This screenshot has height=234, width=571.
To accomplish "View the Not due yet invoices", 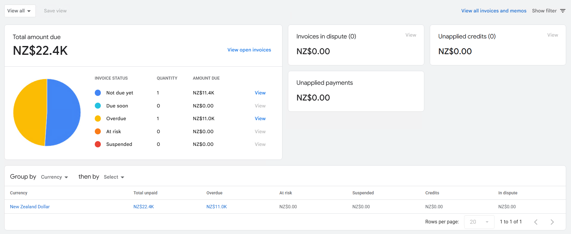I will [x=260, y=93].
